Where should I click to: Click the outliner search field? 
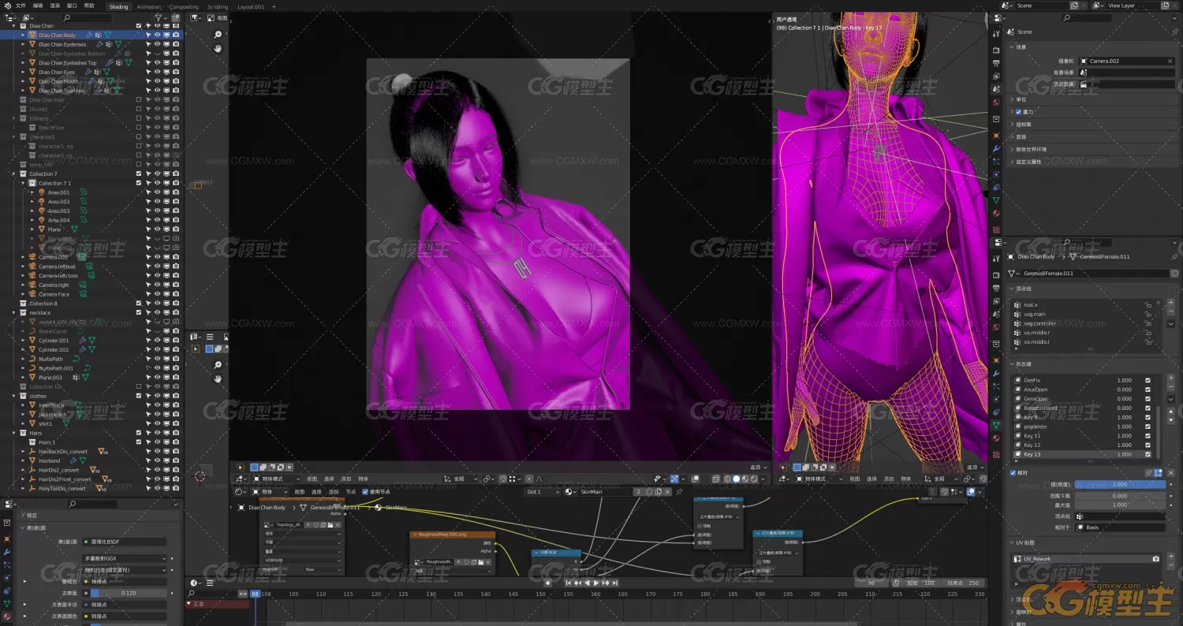(87, 17)
